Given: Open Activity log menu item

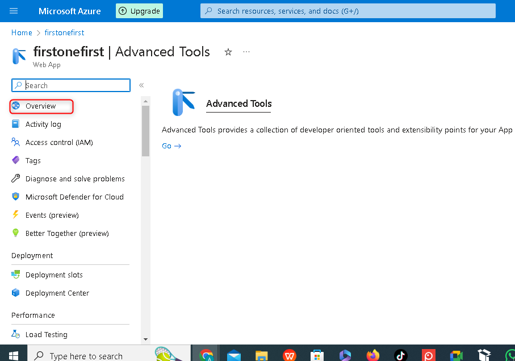Looking at the screenshot, I should [43, 125].
